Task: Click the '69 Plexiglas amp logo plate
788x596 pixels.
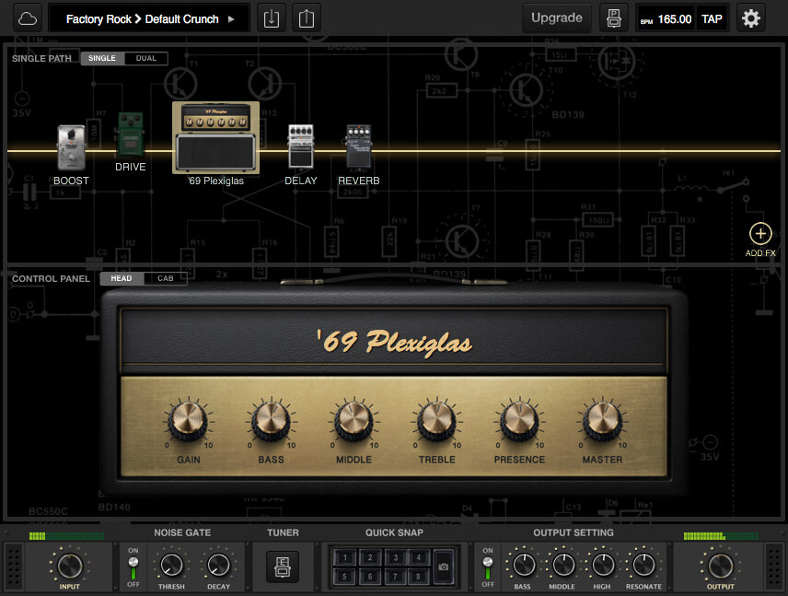Action: (x=394, y=342)
